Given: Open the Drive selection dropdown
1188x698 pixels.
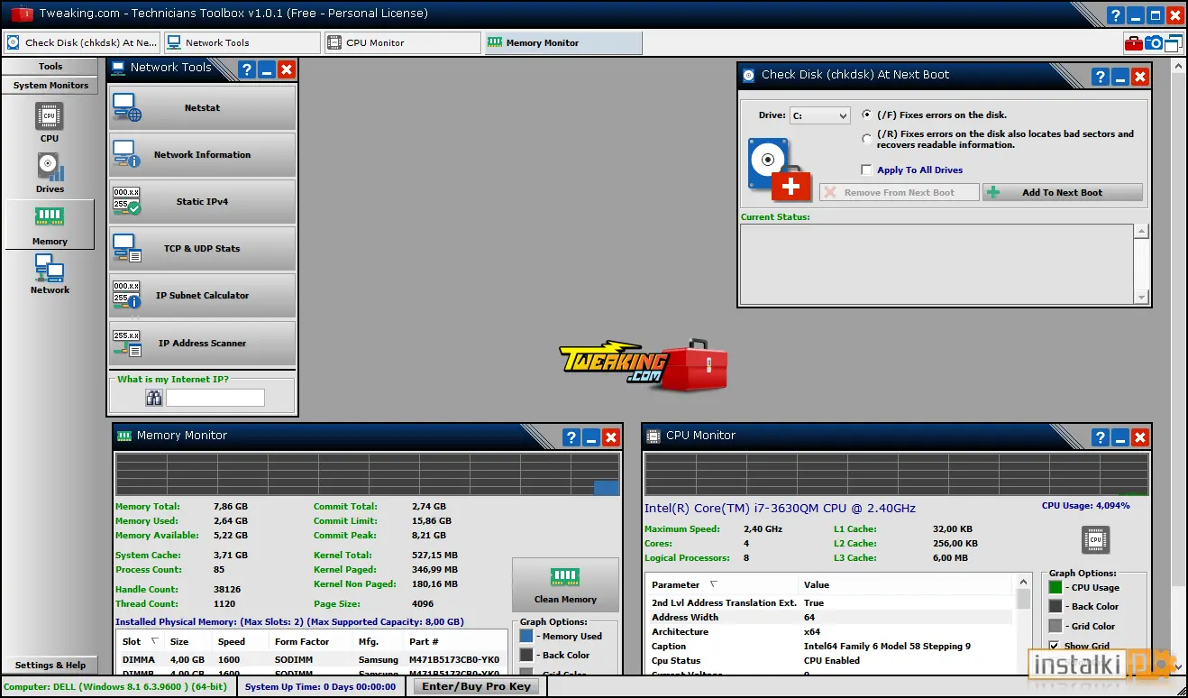Looking at the screenshot, I should [820, 115].
